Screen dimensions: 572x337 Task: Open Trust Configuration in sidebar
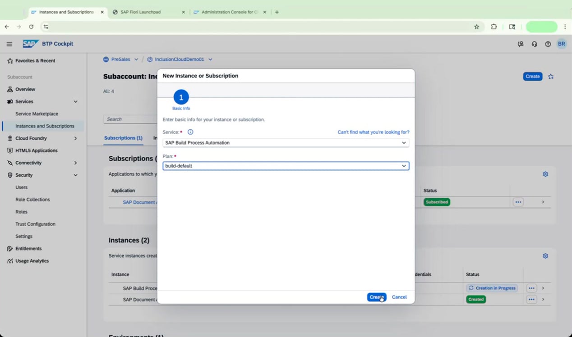pos(35,224)
